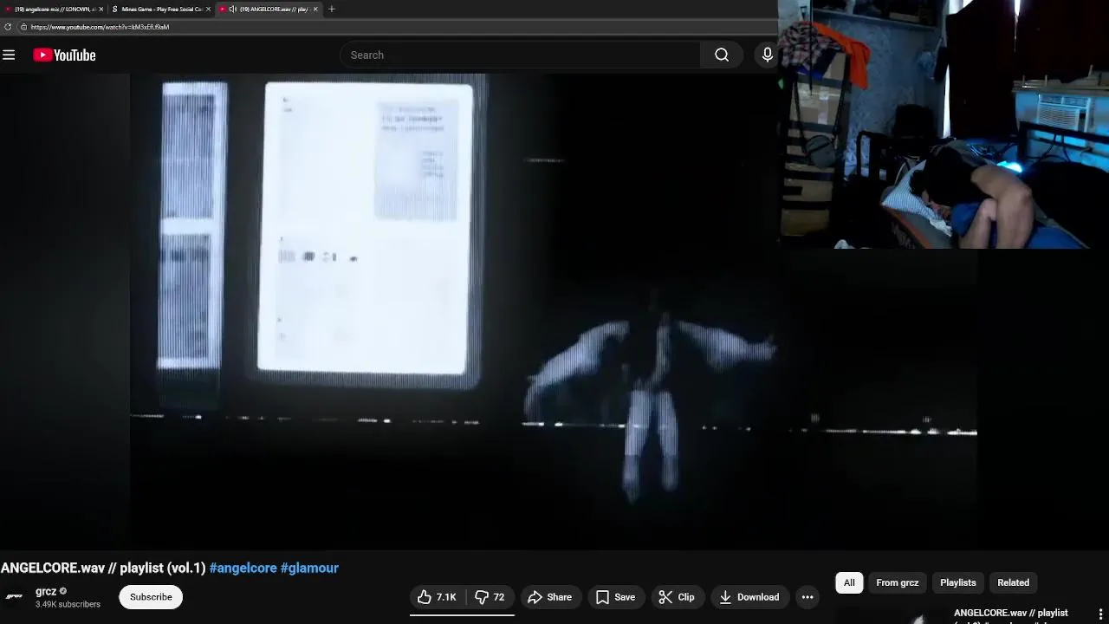Open the suggested ANGELCORE.wav // playlist title
The width and height of the screenshot is (1109, 624).
tap(1011, 615)
